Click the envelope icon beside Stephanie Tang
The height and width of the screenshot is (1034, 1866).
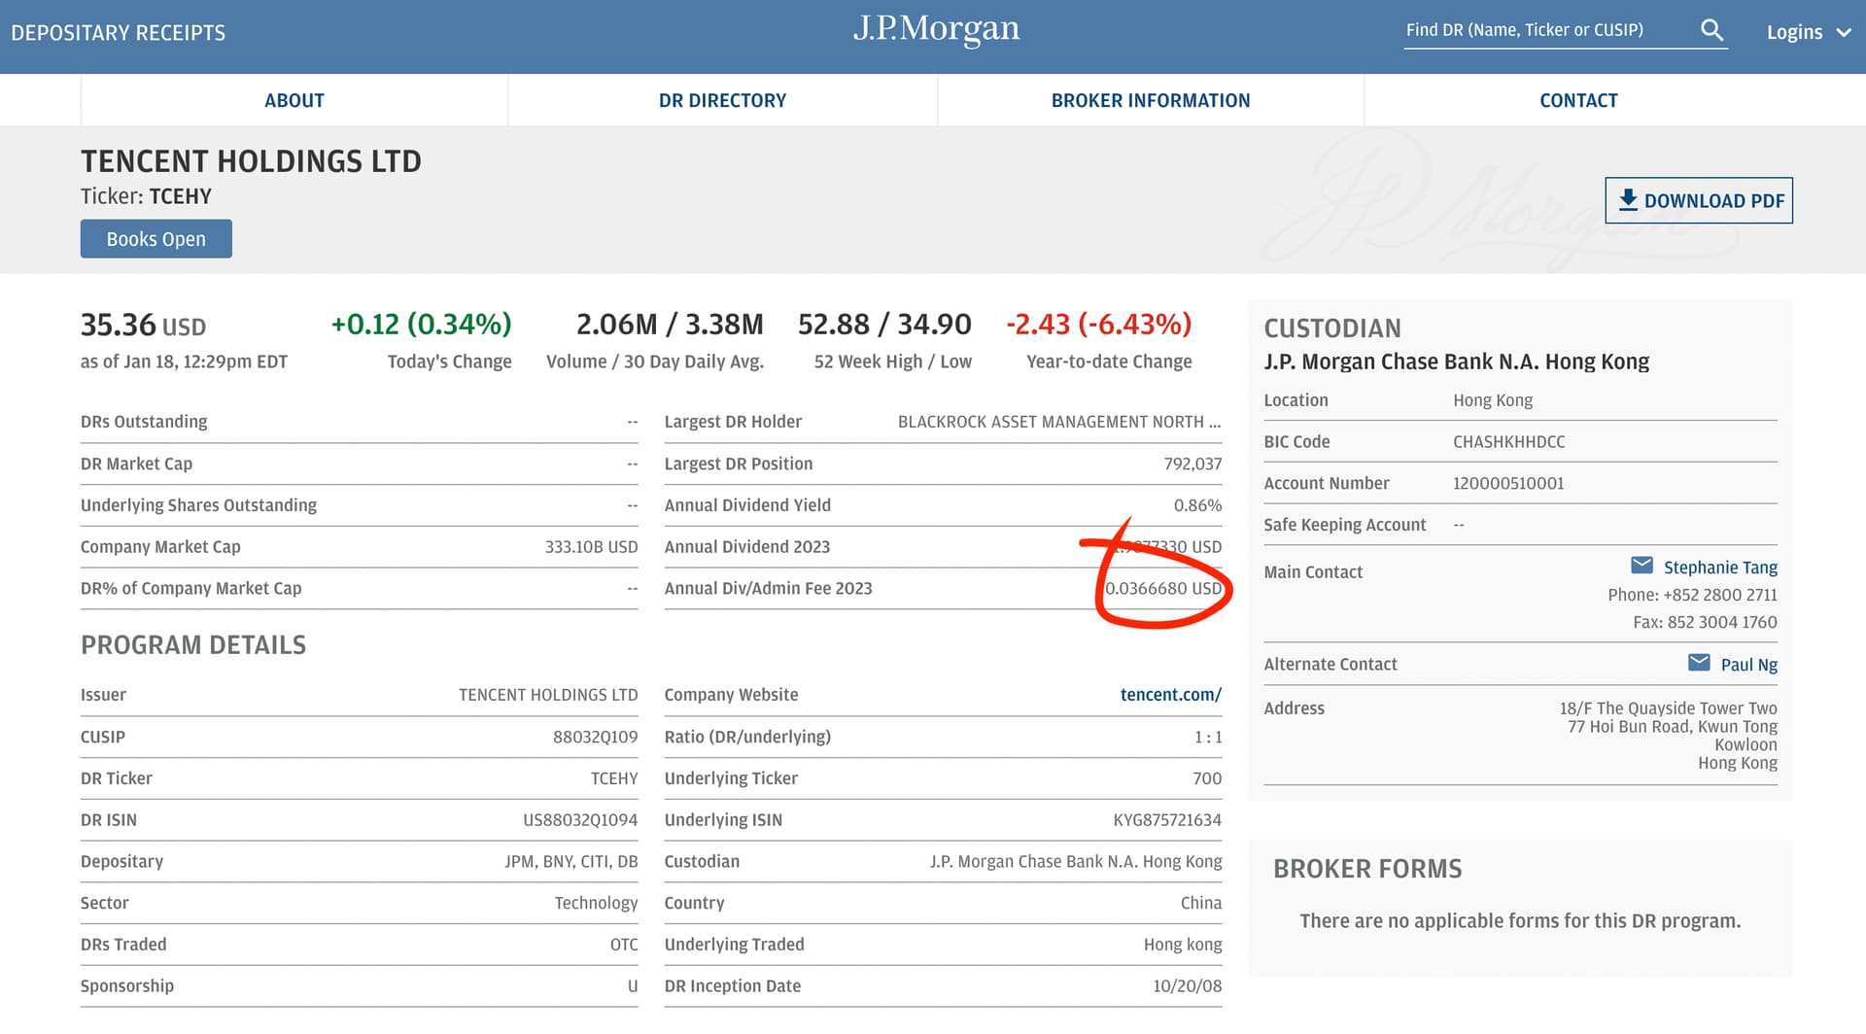[x=1641, y=566]
